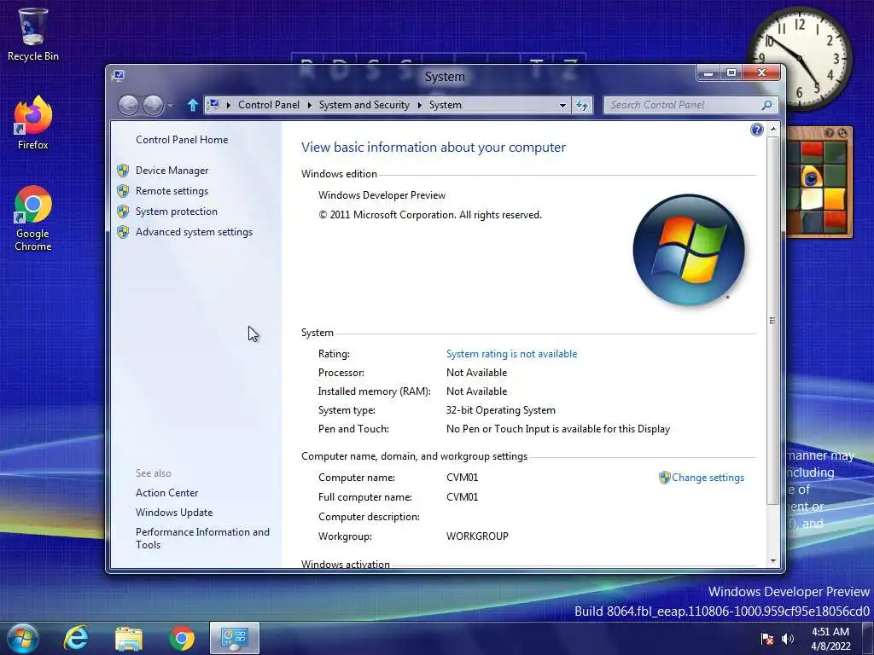The height and width of the screenshot is (655, 874).
Task: Click the shield icon beside Advanced system settings
Action: (x=123, y=232)
